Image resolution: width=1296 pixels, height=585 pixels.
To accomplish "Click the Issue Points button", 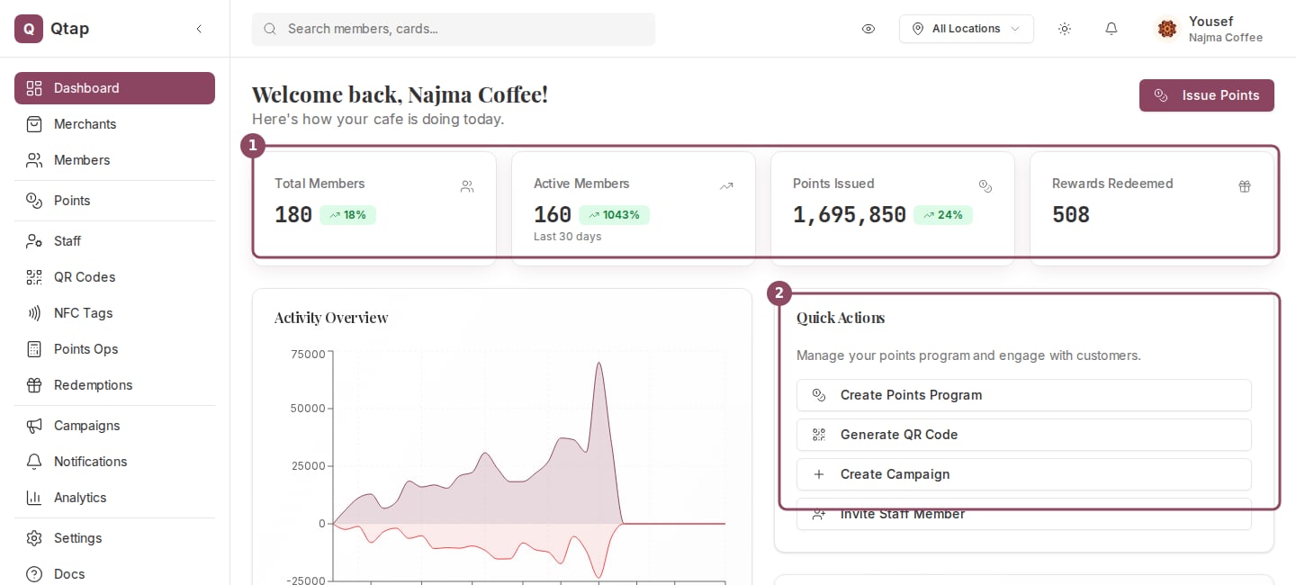I will [1207, 95].
